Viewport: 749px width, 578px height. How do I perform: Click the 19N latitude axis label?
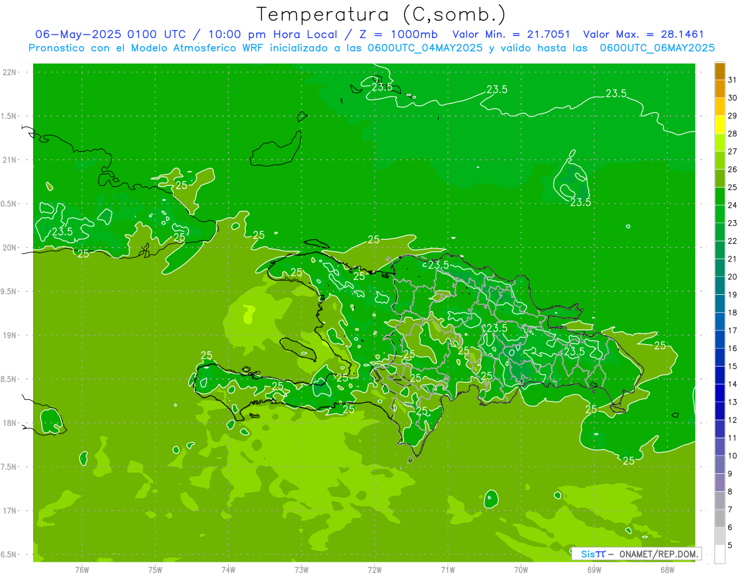click(9, 335)
